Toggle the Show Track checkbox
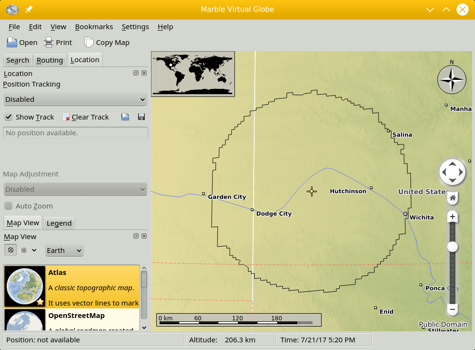This screenshot has height=350, width=475. pyautogui.click(x=9, y=117)
